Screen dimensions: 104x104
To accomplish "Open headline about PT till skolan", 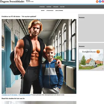I will click(x=19, y=16).
